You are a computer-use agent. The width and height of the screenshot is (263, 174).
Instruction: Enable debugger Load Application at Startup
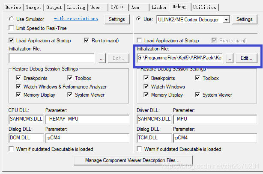[x=139, y=40]
